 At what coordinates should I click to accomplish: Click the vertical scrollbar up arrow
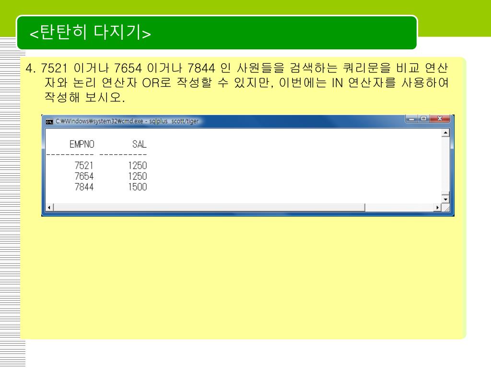(x=446, y=133)
